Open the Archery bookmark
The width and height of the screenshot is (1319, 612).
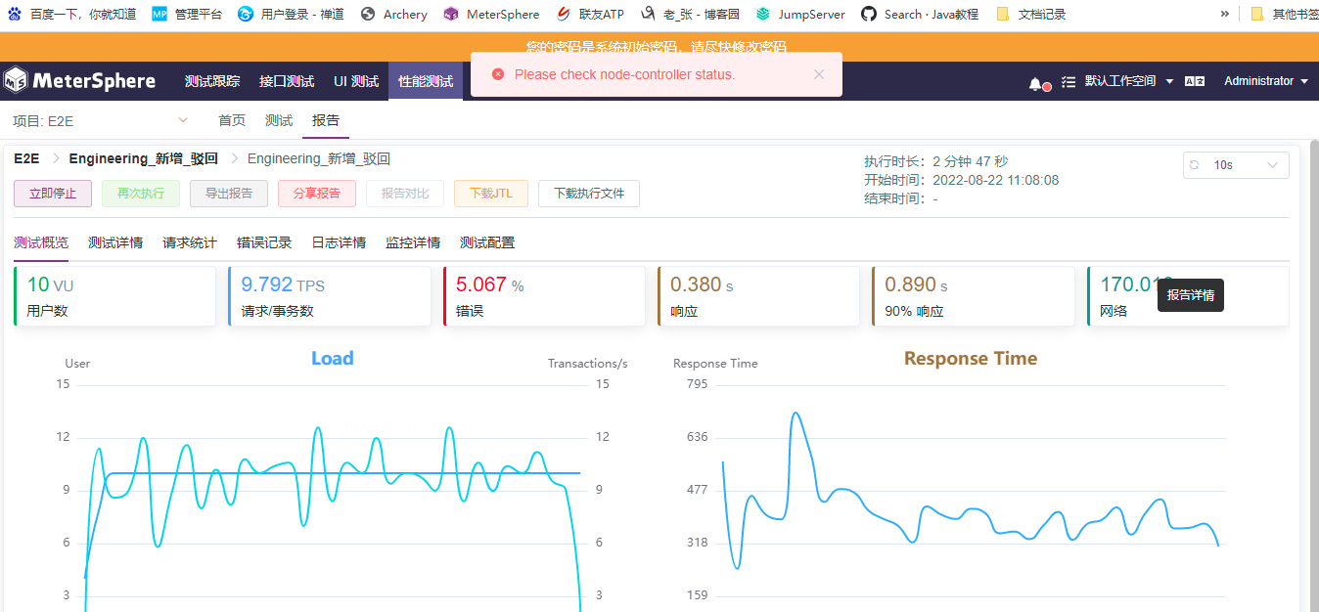coord(393,14)
